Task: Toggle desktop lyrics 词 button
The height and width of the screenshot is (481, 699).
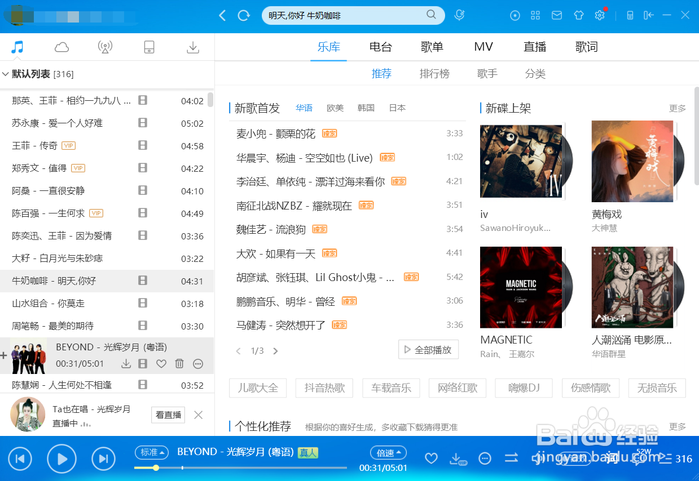Action: 612,458
